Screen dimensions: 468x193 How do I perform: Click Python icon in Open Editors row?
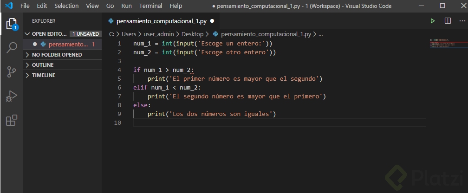(43, 45)
